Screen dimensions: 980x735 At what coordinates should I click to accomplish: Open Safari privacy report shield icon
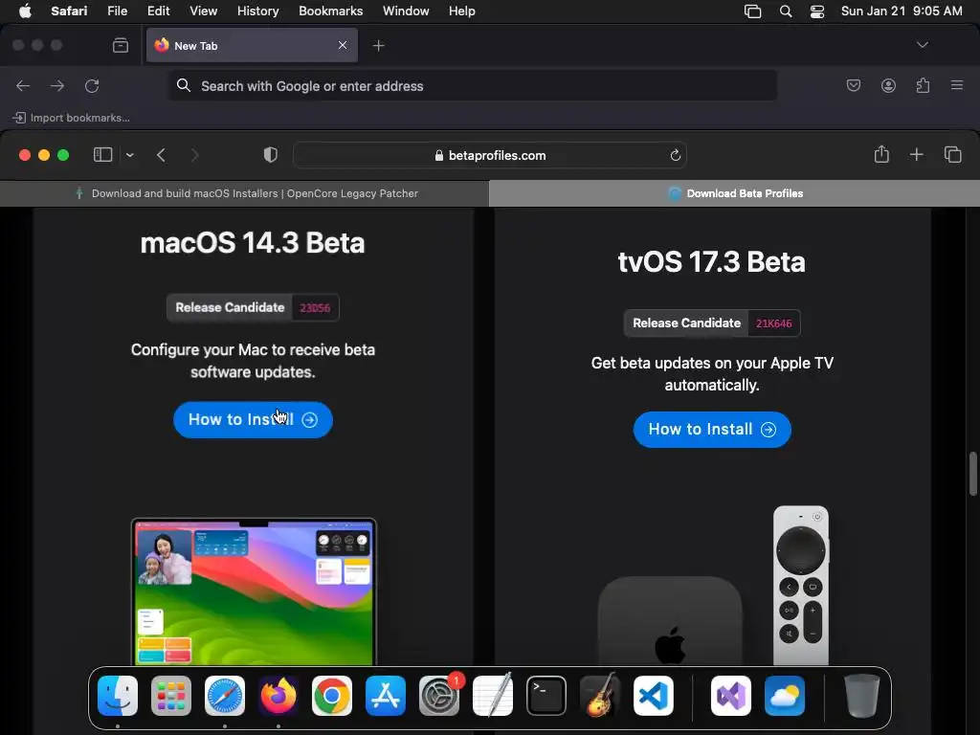pyautogui.click(x=271, y=155)
